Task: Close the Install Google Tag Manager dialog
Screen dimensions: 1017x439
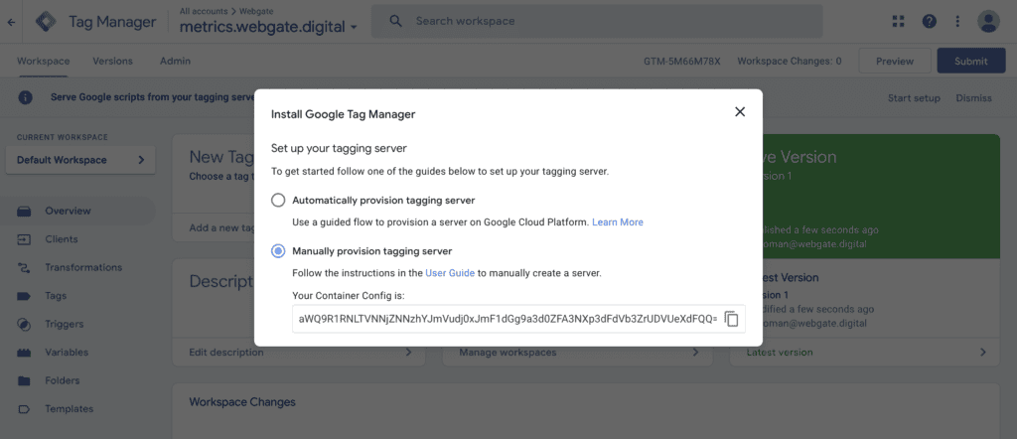Action: [x=739, y=112]
